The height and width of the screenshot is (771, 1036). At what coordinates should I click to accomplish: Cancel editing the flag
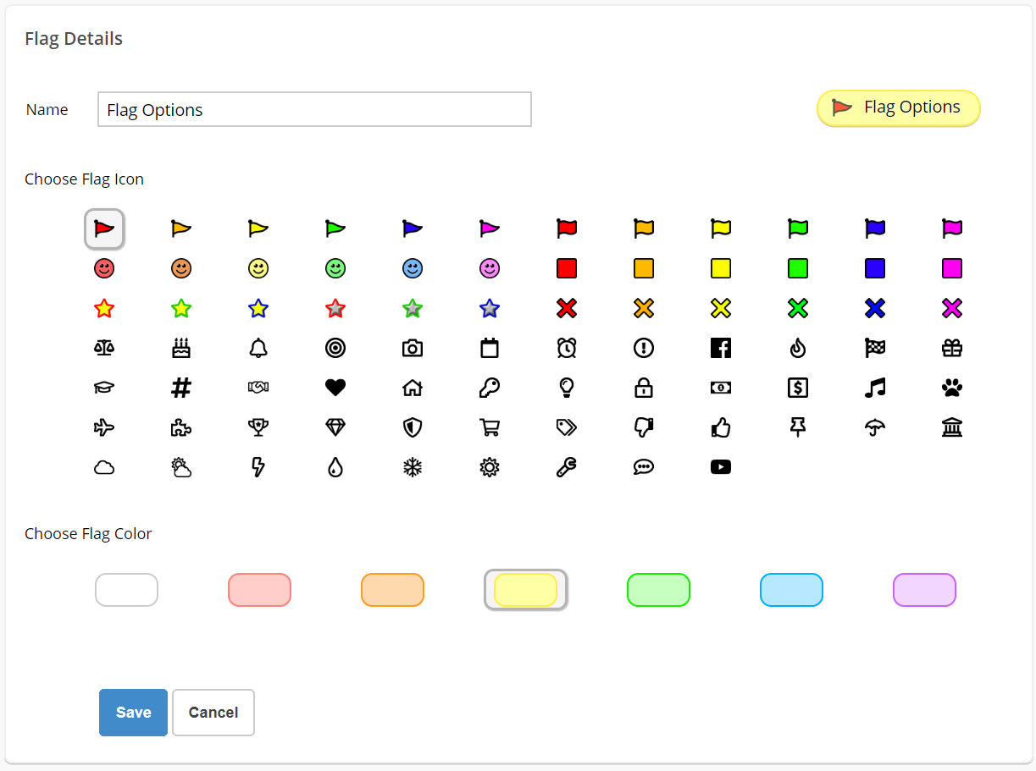(213, 713)
